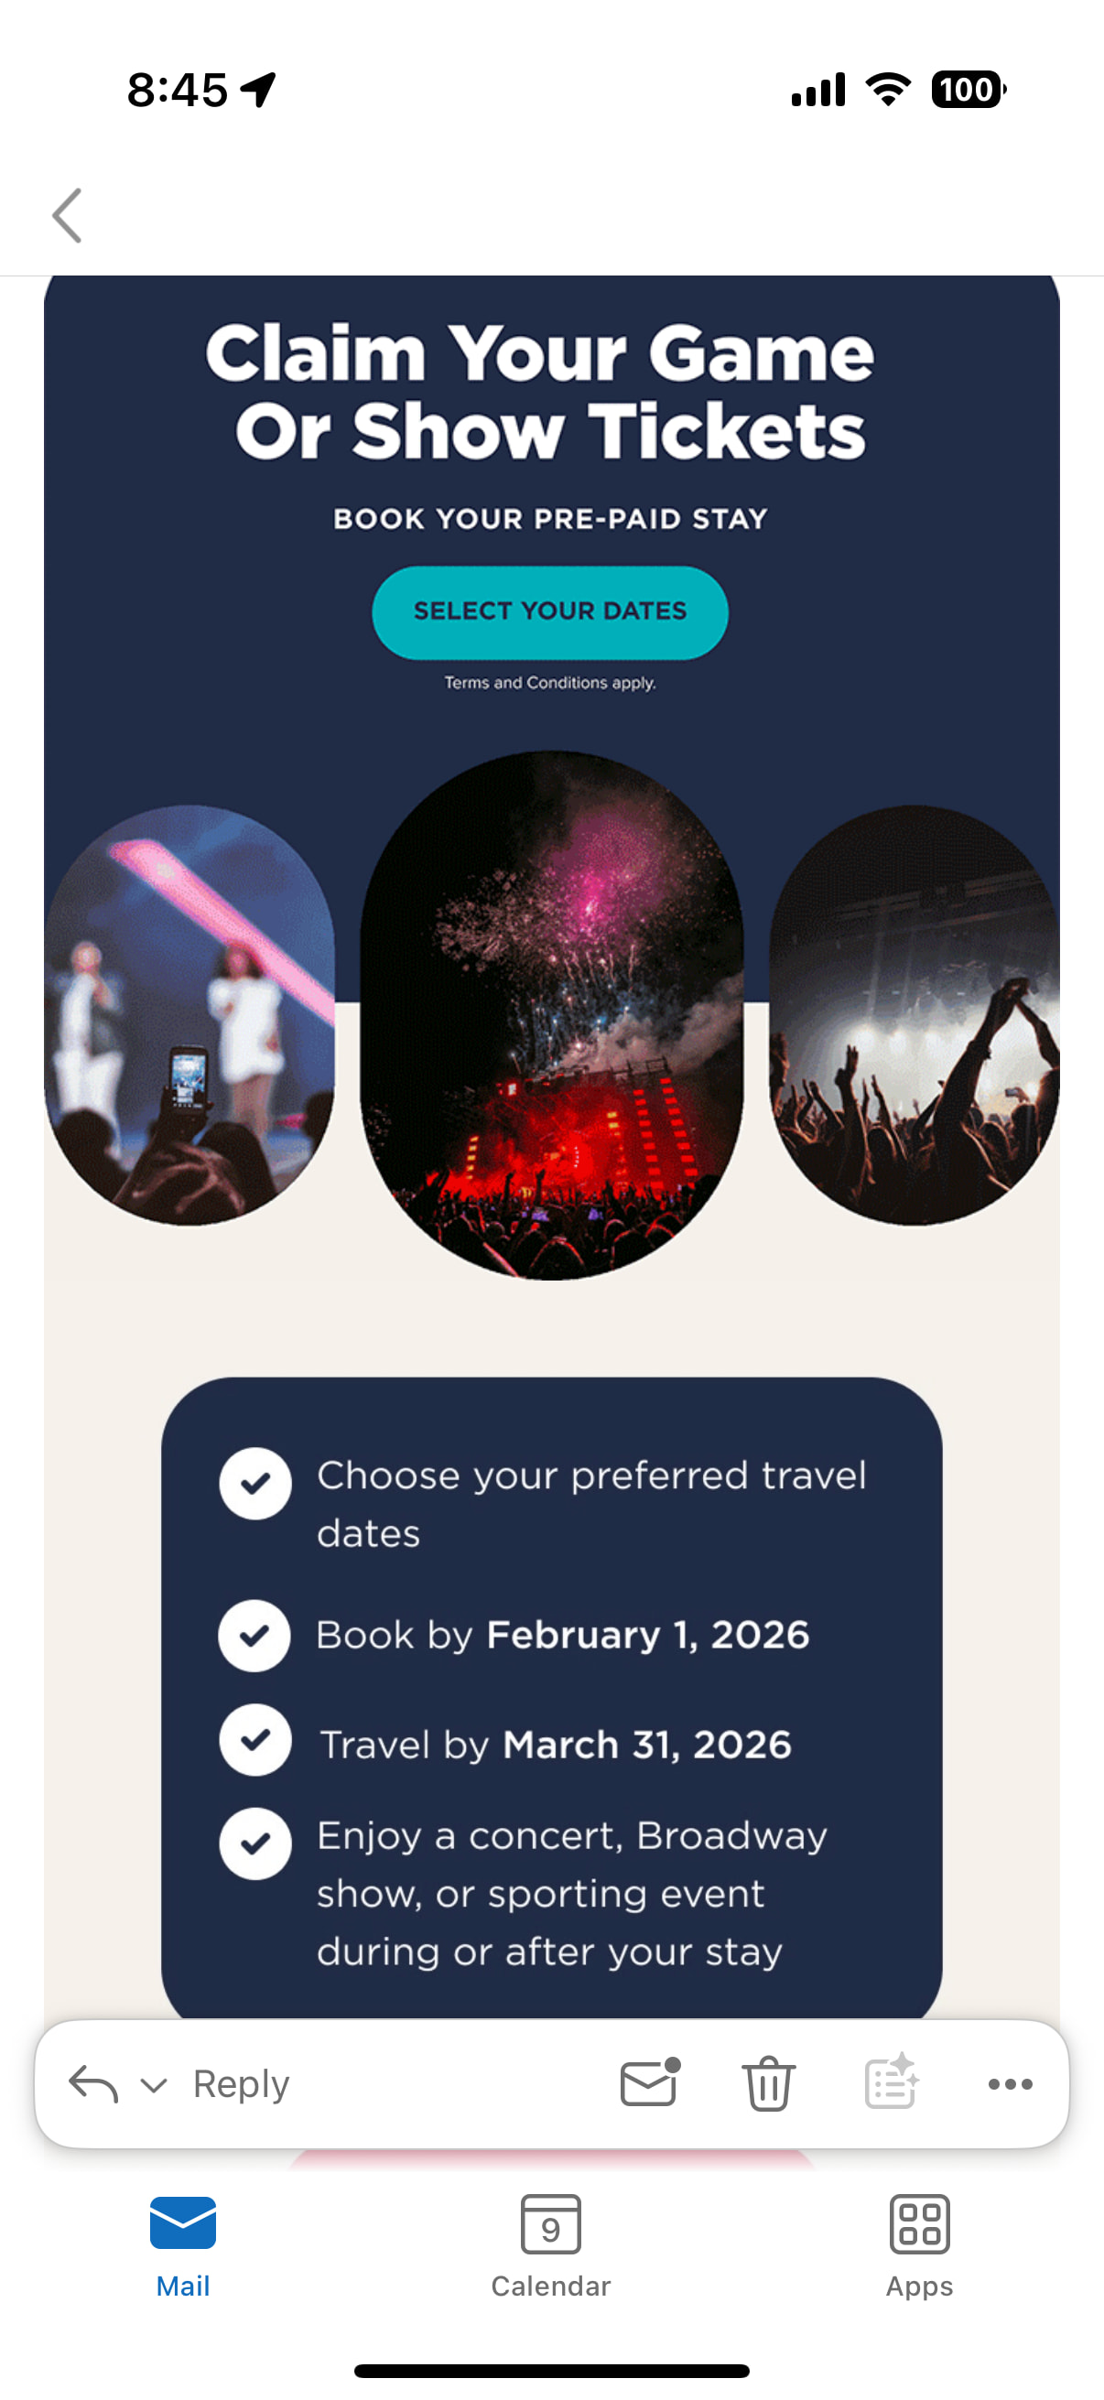
Task: Click checkmark beside Book by February 1, 2026
Action: [254, 1635]
